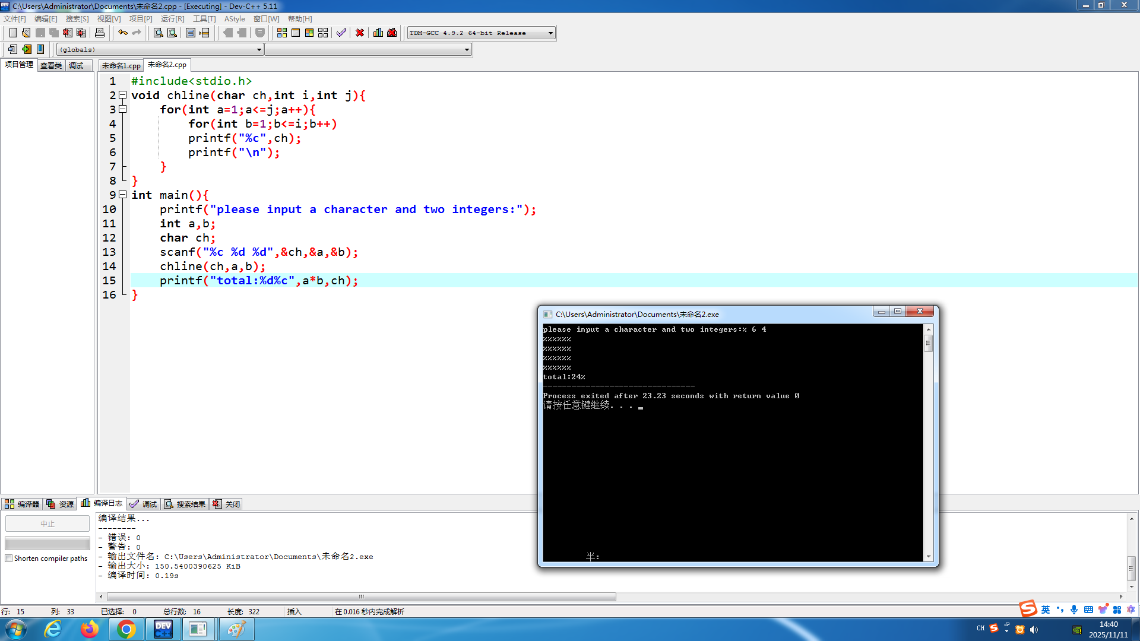Screen dimensions: 1140x641
Task: Collapse the main function fold marker
Action: pos(123,195)
